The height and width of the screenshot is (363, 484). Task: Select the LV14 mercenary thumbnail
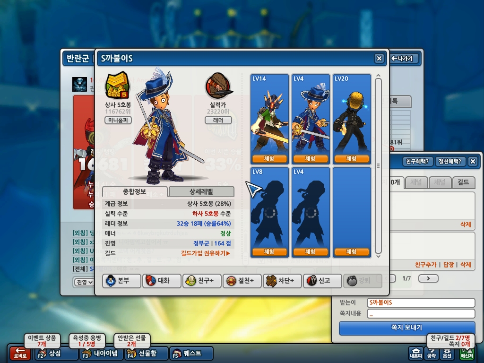tap(269, 119)
